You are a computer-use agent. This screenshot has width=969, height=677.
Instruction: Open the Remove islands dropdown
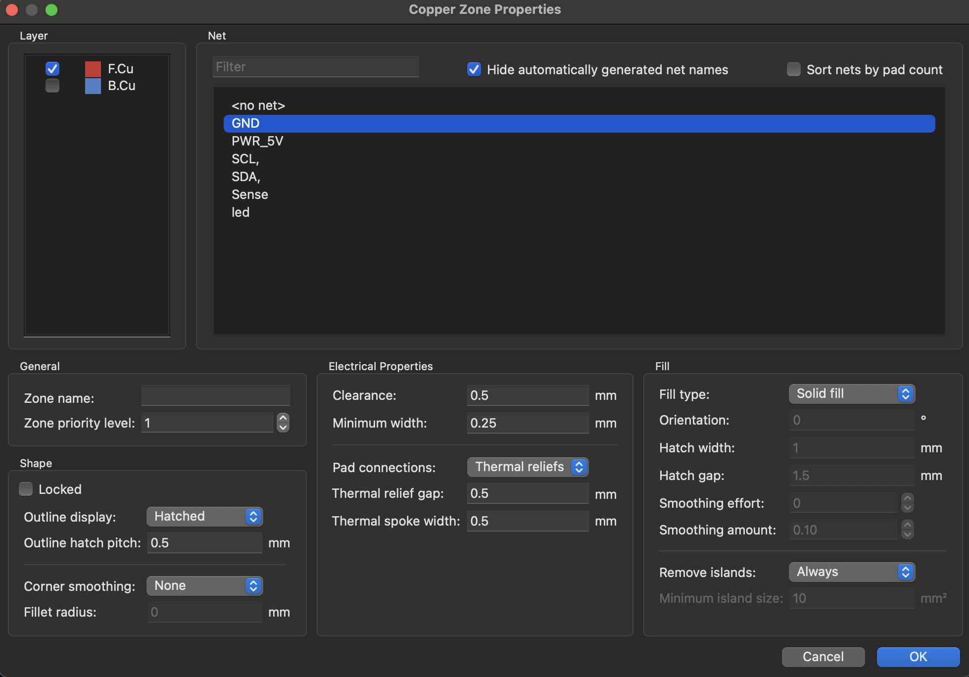[851, 572]
